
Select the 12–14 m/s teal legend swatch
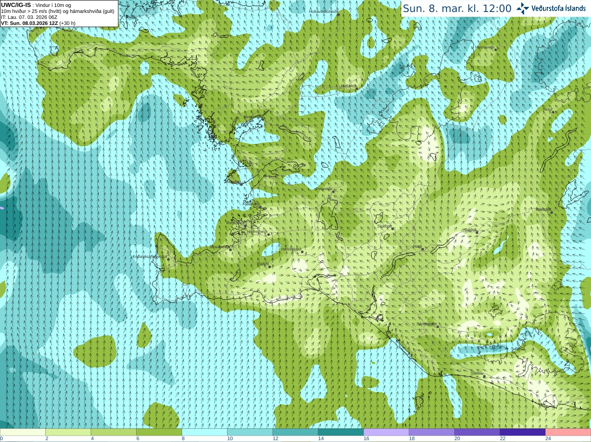point(295,432)
